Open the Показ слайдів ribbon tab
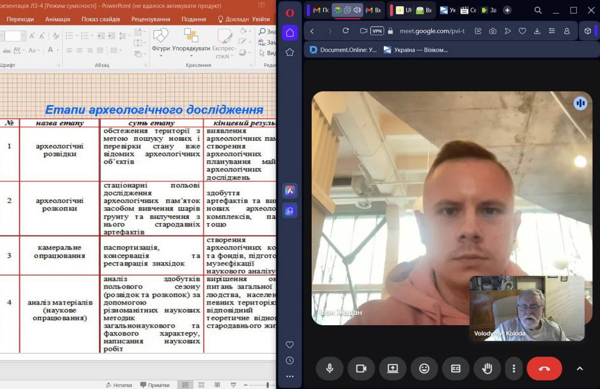The height and width of the screenshot is (389, 600). tap(101, 19)
